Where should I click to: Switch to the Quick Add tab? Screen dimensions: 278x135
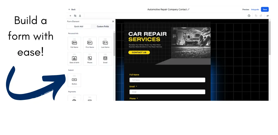click(78, 26)
